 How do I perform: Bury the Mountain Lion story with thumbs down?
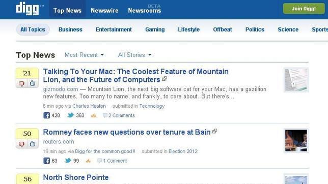click(x=21, y=83)
